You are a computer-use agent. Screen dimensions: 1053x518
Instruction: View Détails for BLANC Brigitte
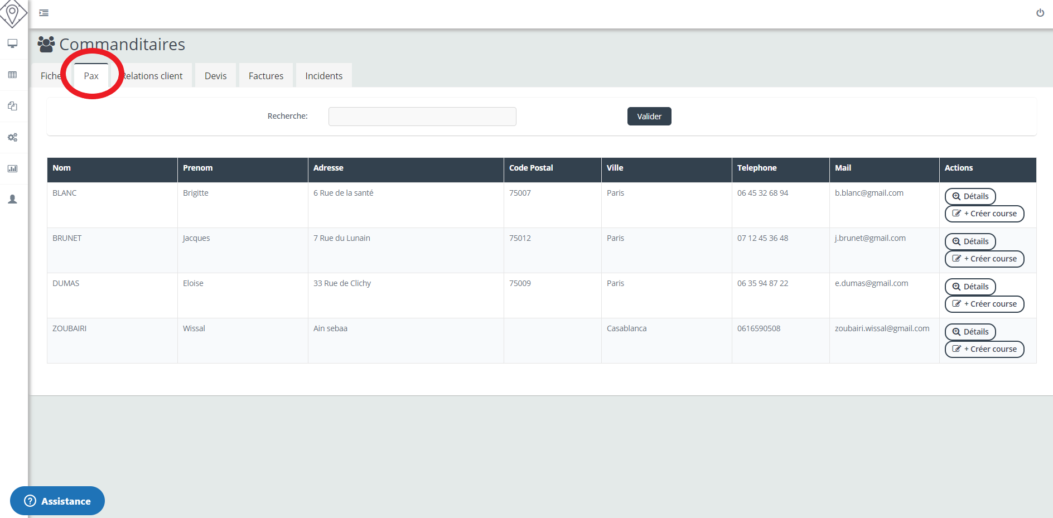[x=970, y=196]
